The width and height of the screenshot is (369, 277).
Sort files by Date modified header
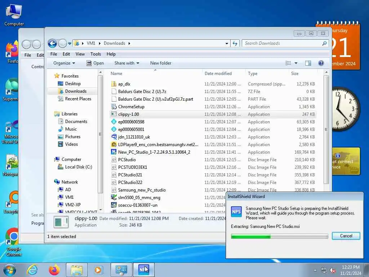(x=223, y=74)
